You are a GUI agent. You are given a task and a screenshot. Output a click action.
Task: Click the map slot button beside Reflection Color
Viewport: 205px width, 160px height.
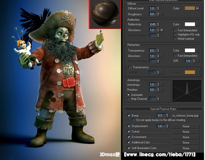click(x=197, y=24)
